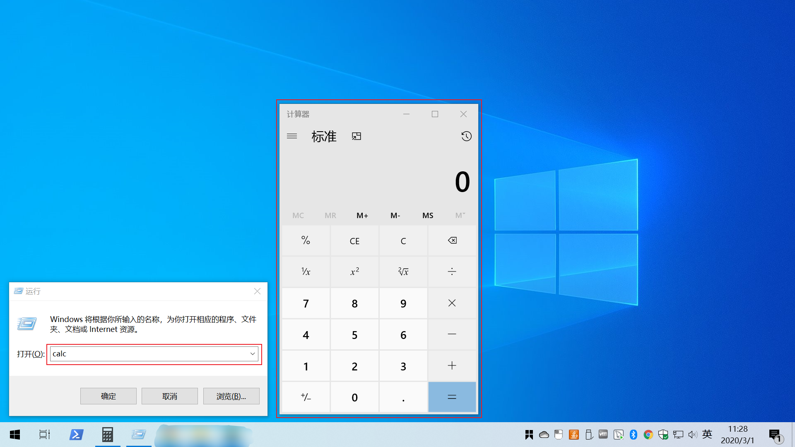This screenshot has height=447, width=795.
Task: Click the Run dialog taskbar icon
Action: click(139, 435)
